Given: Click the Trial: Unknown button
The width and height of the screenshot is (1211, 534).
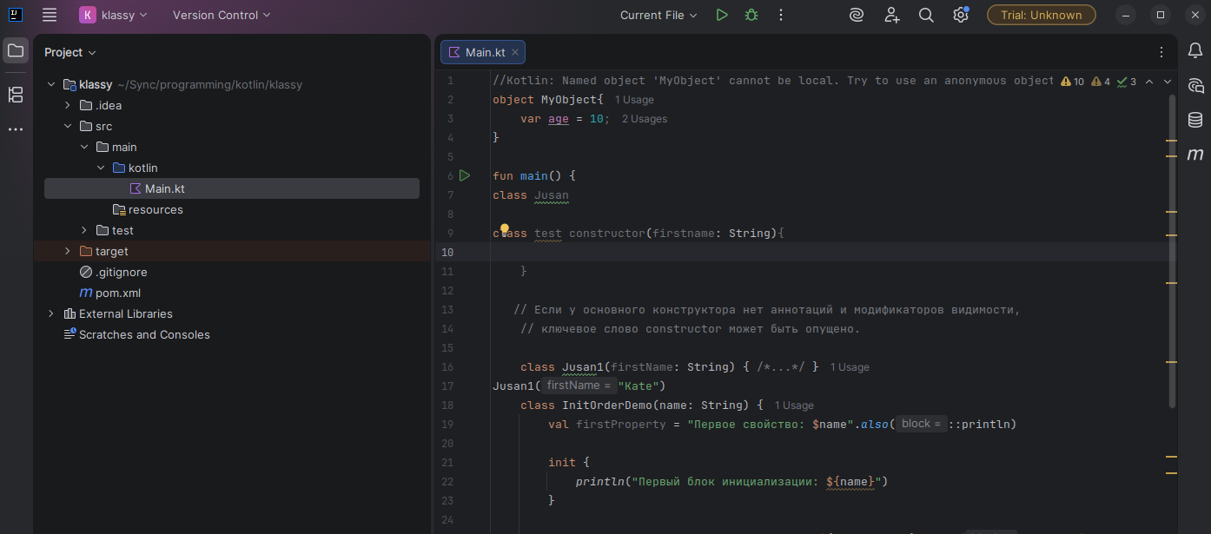Looking at the screenshot, I should [1042, 15].
